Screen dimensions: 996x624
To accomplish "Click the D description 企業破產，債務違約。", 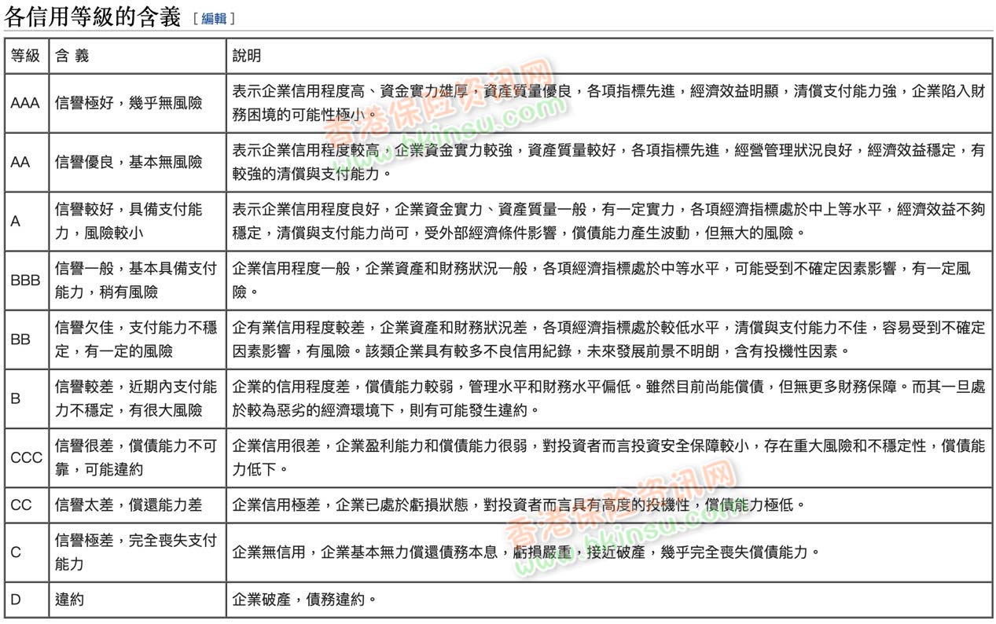I will tap(608, 600).
